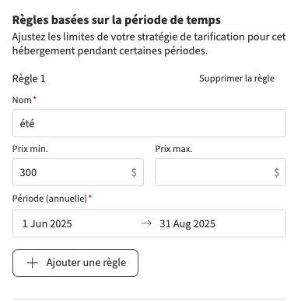Click the red asterisk next to Nom
Viewport: 301px width, 301px height.
pyautogui.click(x=35, y=99)
